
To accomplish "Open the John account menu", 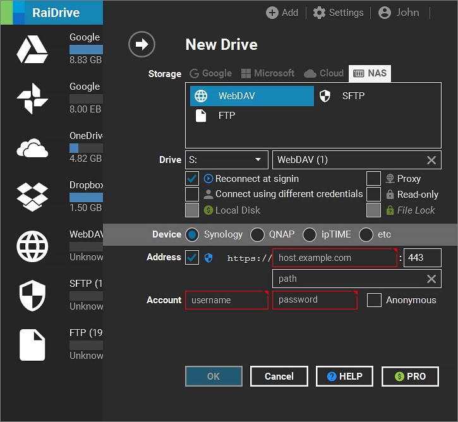I will click(399, 13).
